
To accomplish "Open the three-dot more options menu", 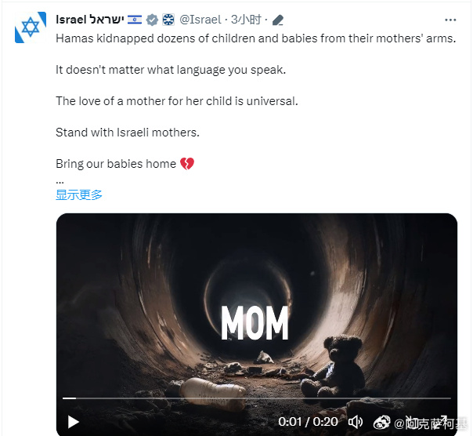I will point(450,20).
